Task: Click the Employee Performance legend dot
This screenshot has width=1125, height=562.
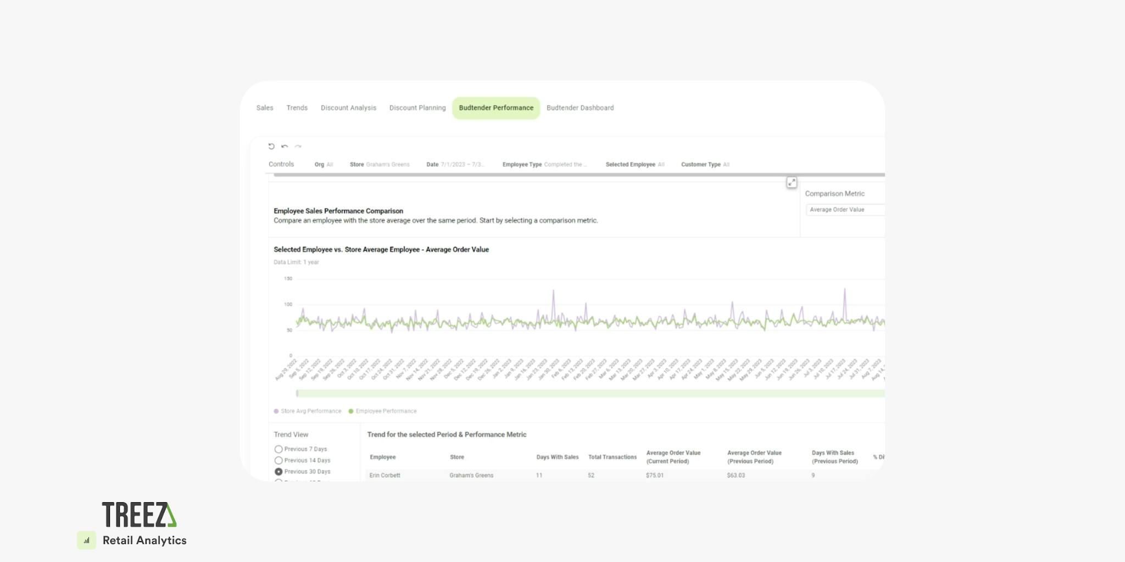Action: [x=351, y=411]
